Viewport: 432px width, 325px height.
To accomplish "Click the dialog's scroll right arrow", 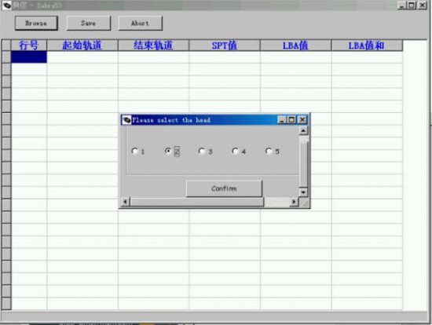I will [294, 202].
